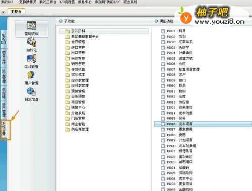252x191 pixels.
Task: Open the 用户管理 user icon
Action: point(31,75)
